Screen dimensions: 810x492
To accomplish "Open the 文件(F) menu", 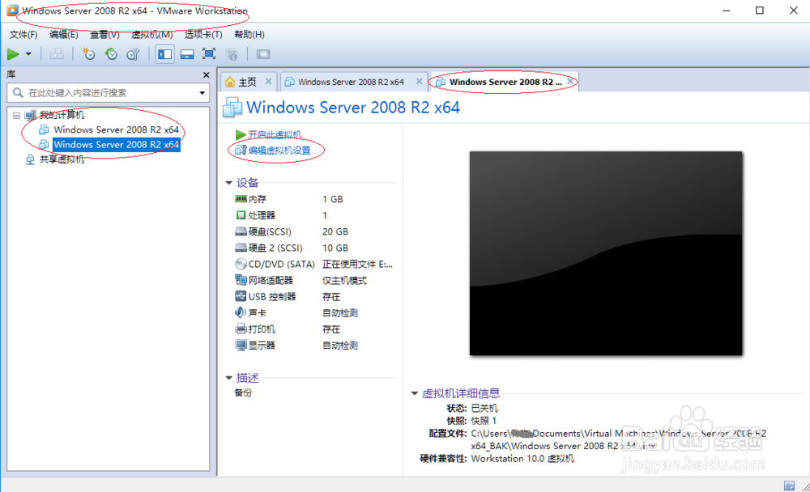I will pos(23,35).
